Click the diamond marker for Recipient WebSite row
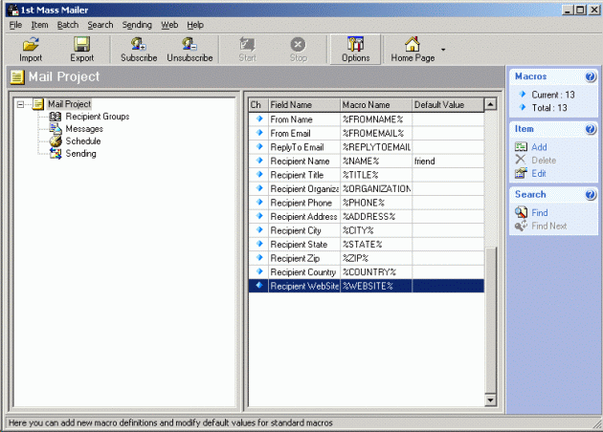603x432 pixels. click(259, 286)
